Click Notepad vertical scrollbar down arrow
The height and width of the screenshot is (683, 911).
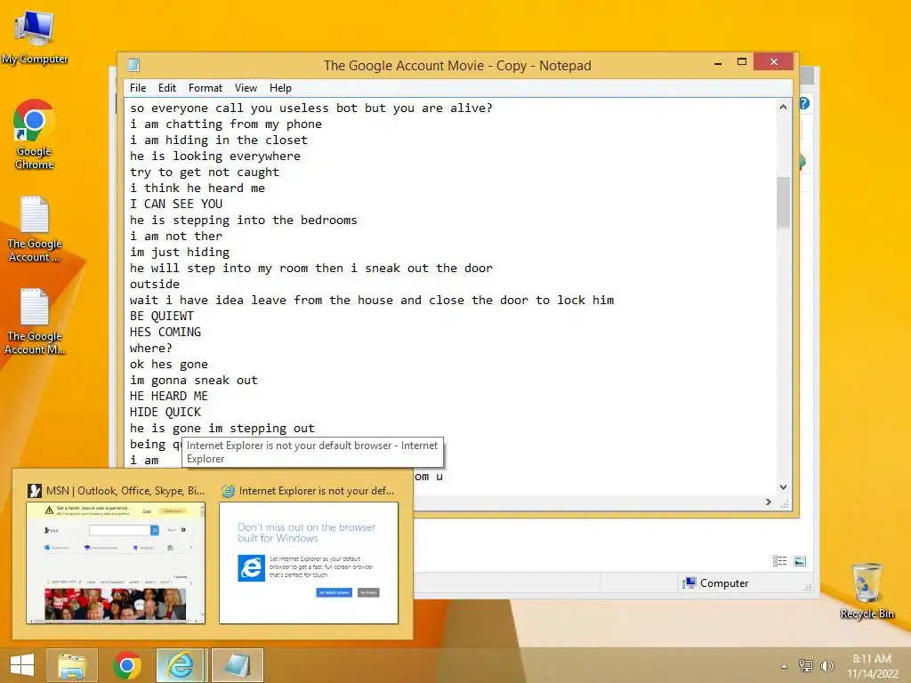point(783,487)
